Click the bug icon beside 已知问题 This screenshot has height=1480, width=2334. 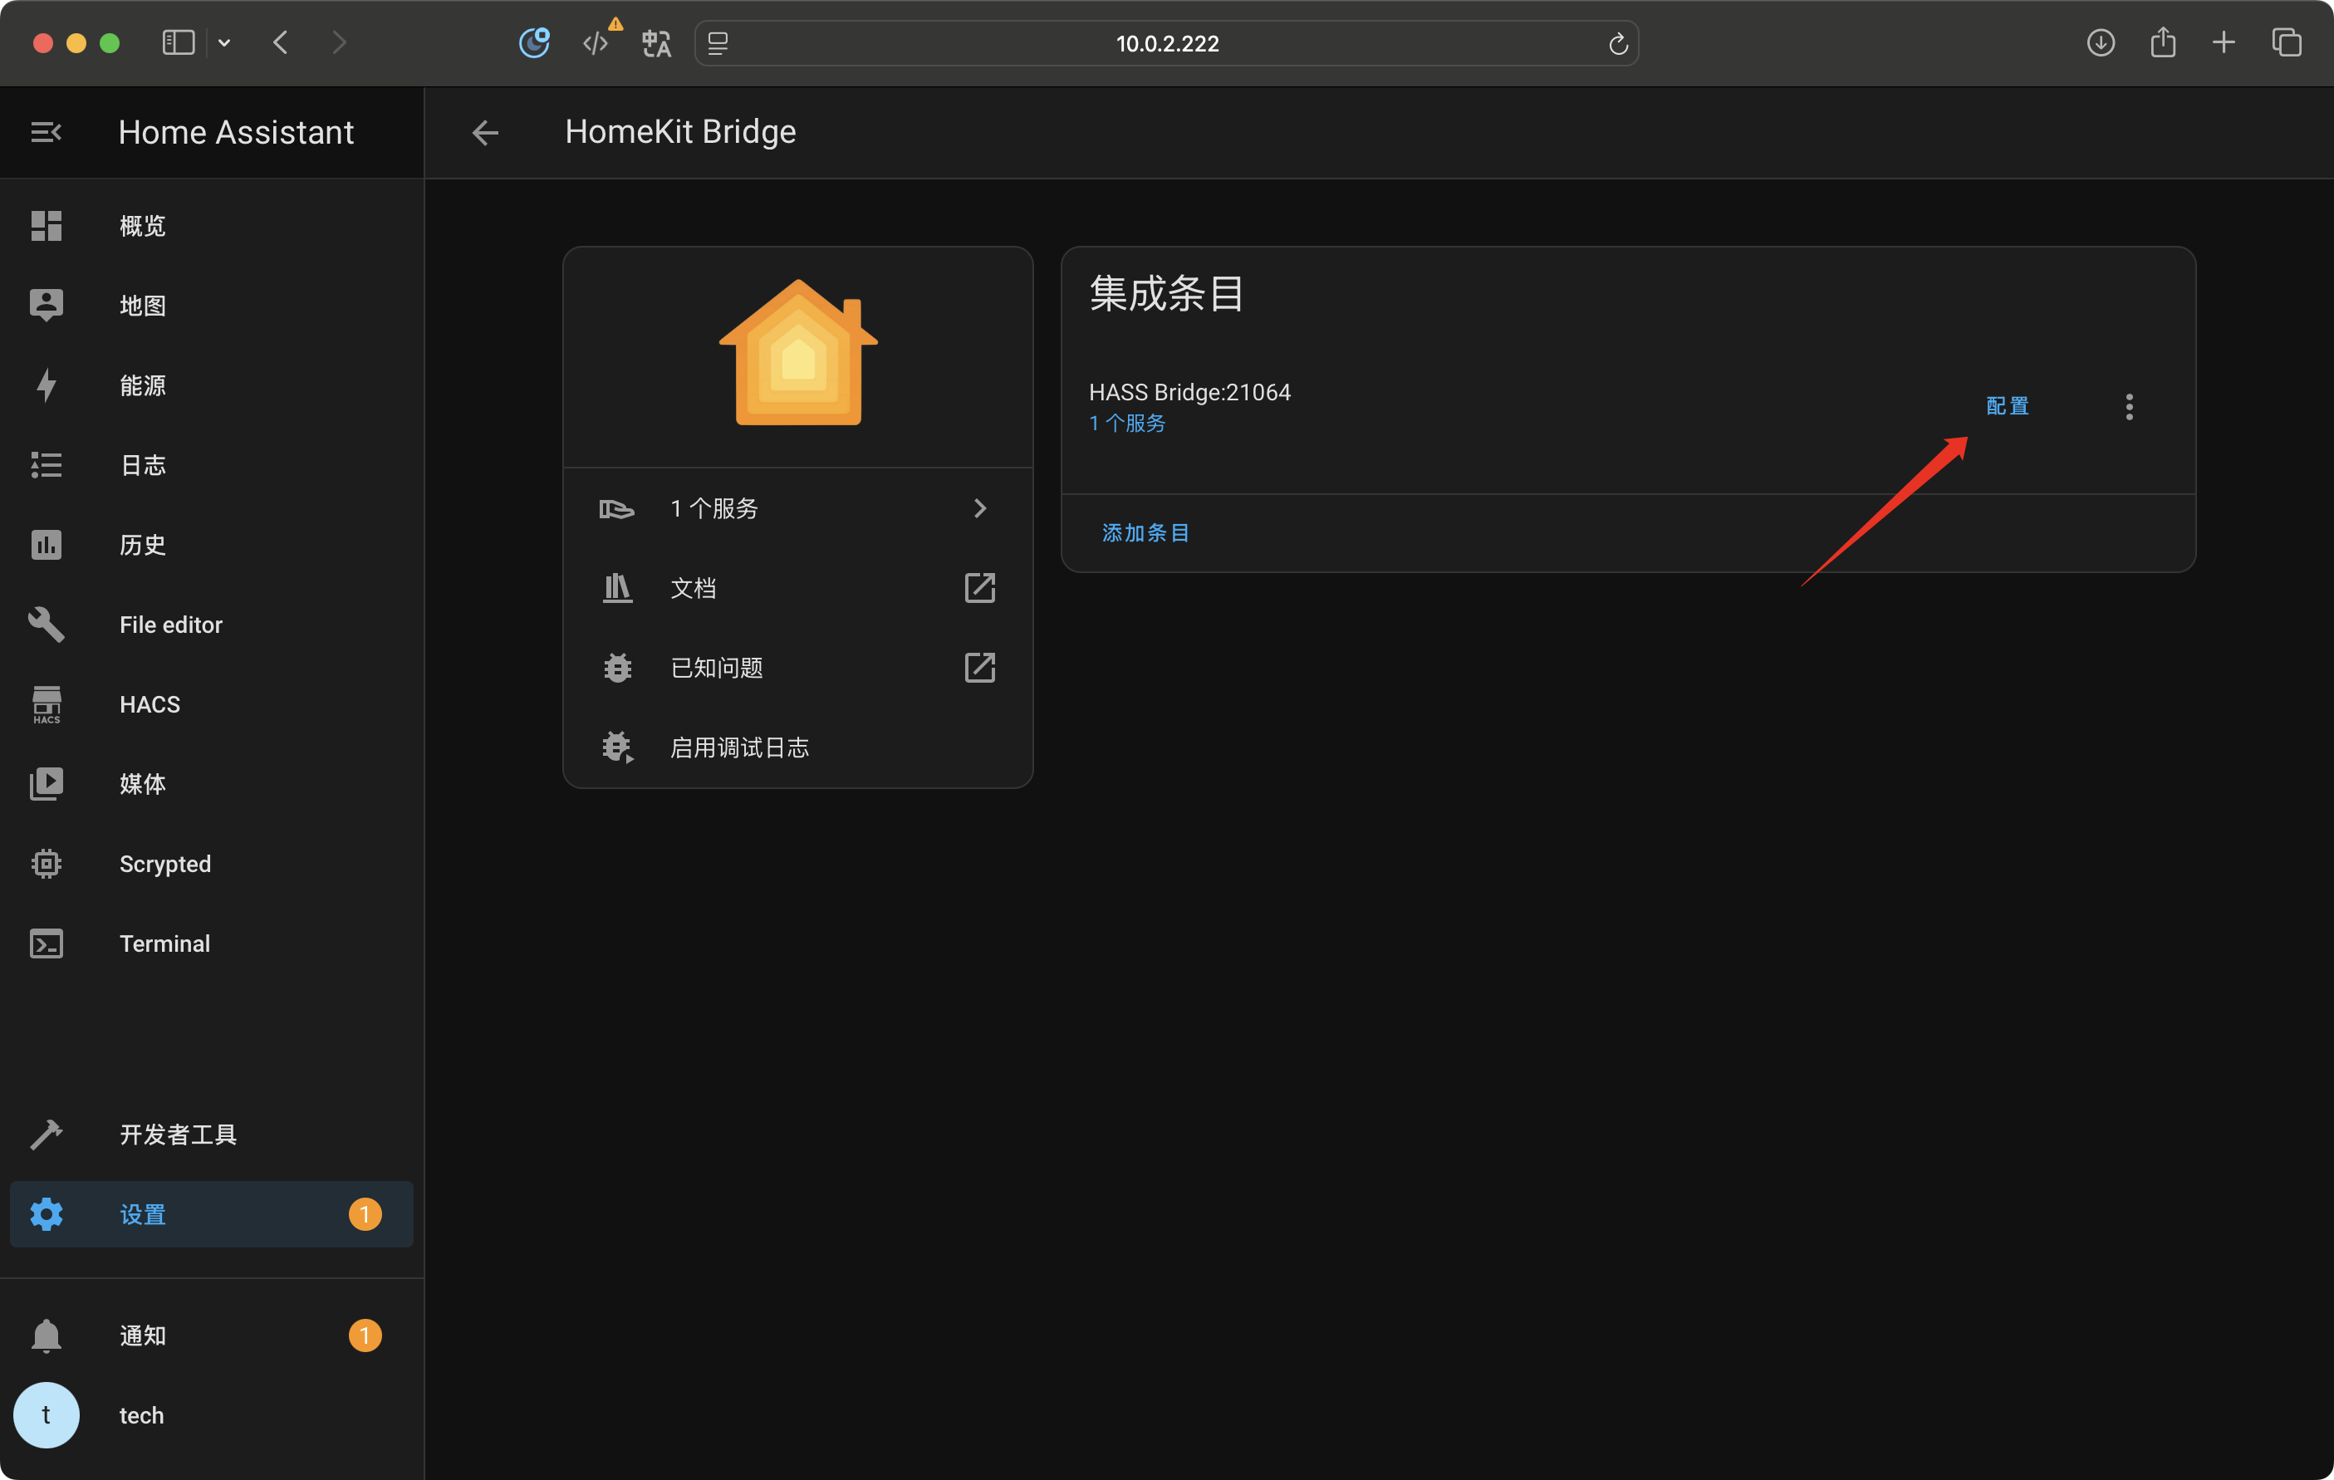(x=617, y=668)
